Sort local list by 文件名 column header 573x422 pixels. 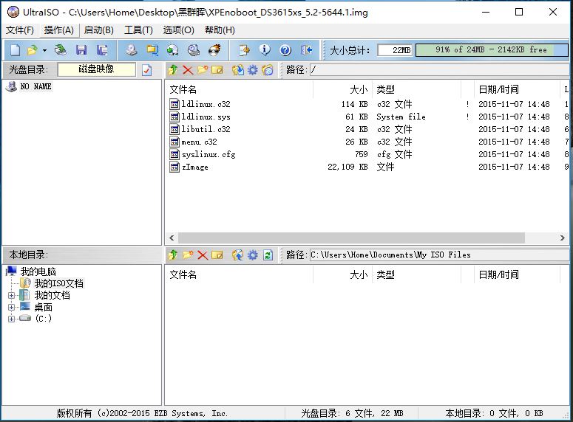(240, 274)
